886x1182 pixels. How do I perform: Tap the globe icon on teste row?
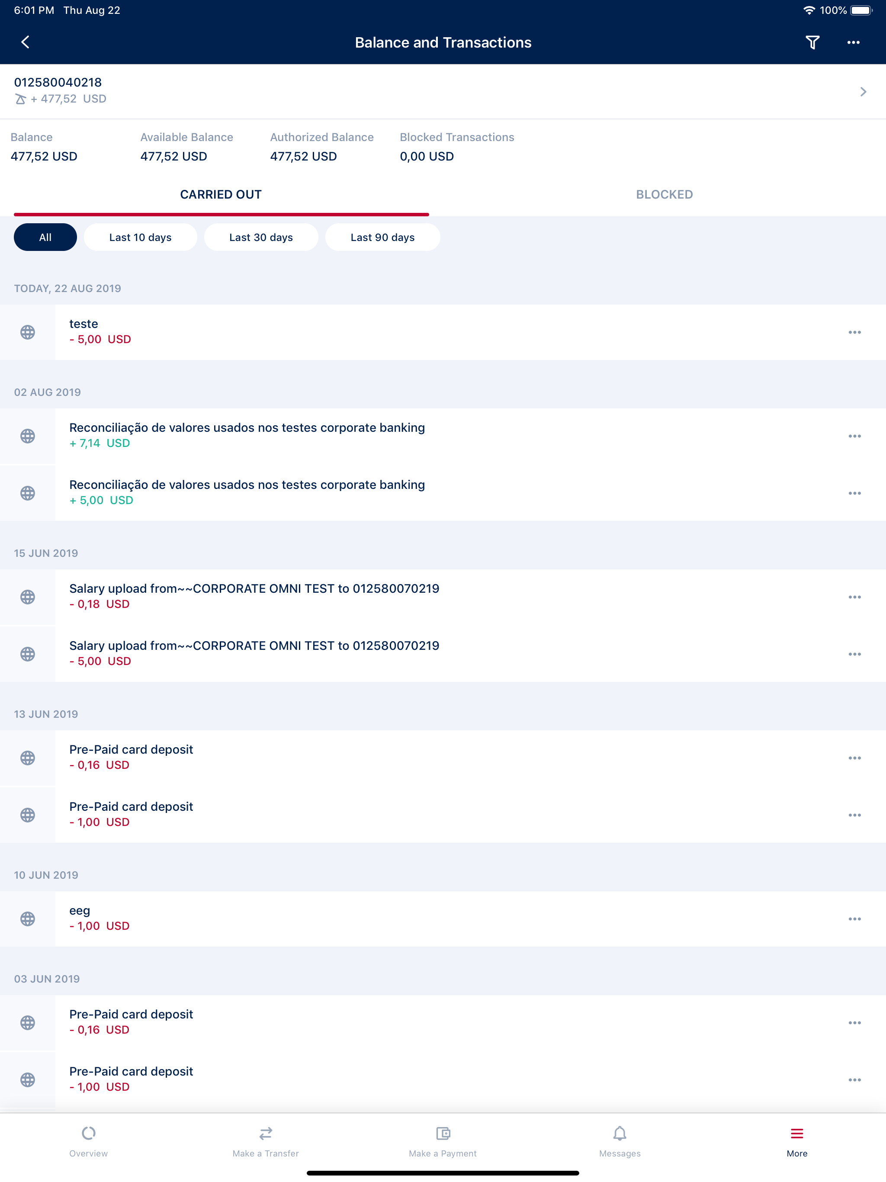[x=28, y=332]
